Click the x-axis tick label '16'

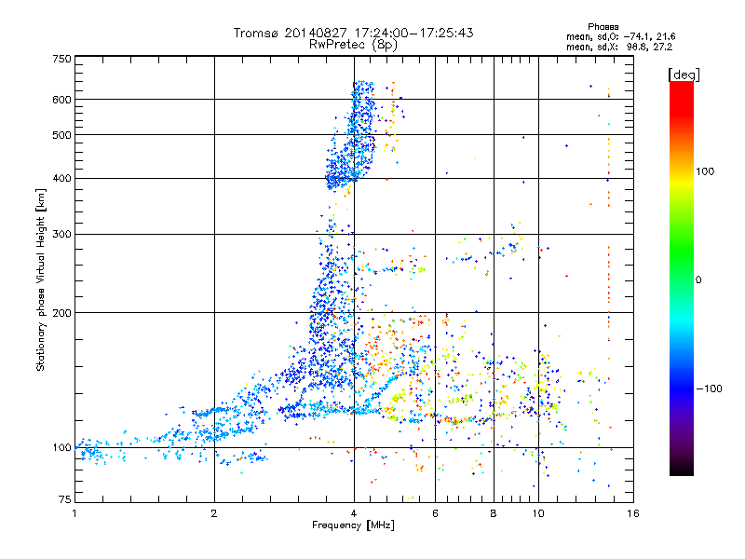[633, 513]
